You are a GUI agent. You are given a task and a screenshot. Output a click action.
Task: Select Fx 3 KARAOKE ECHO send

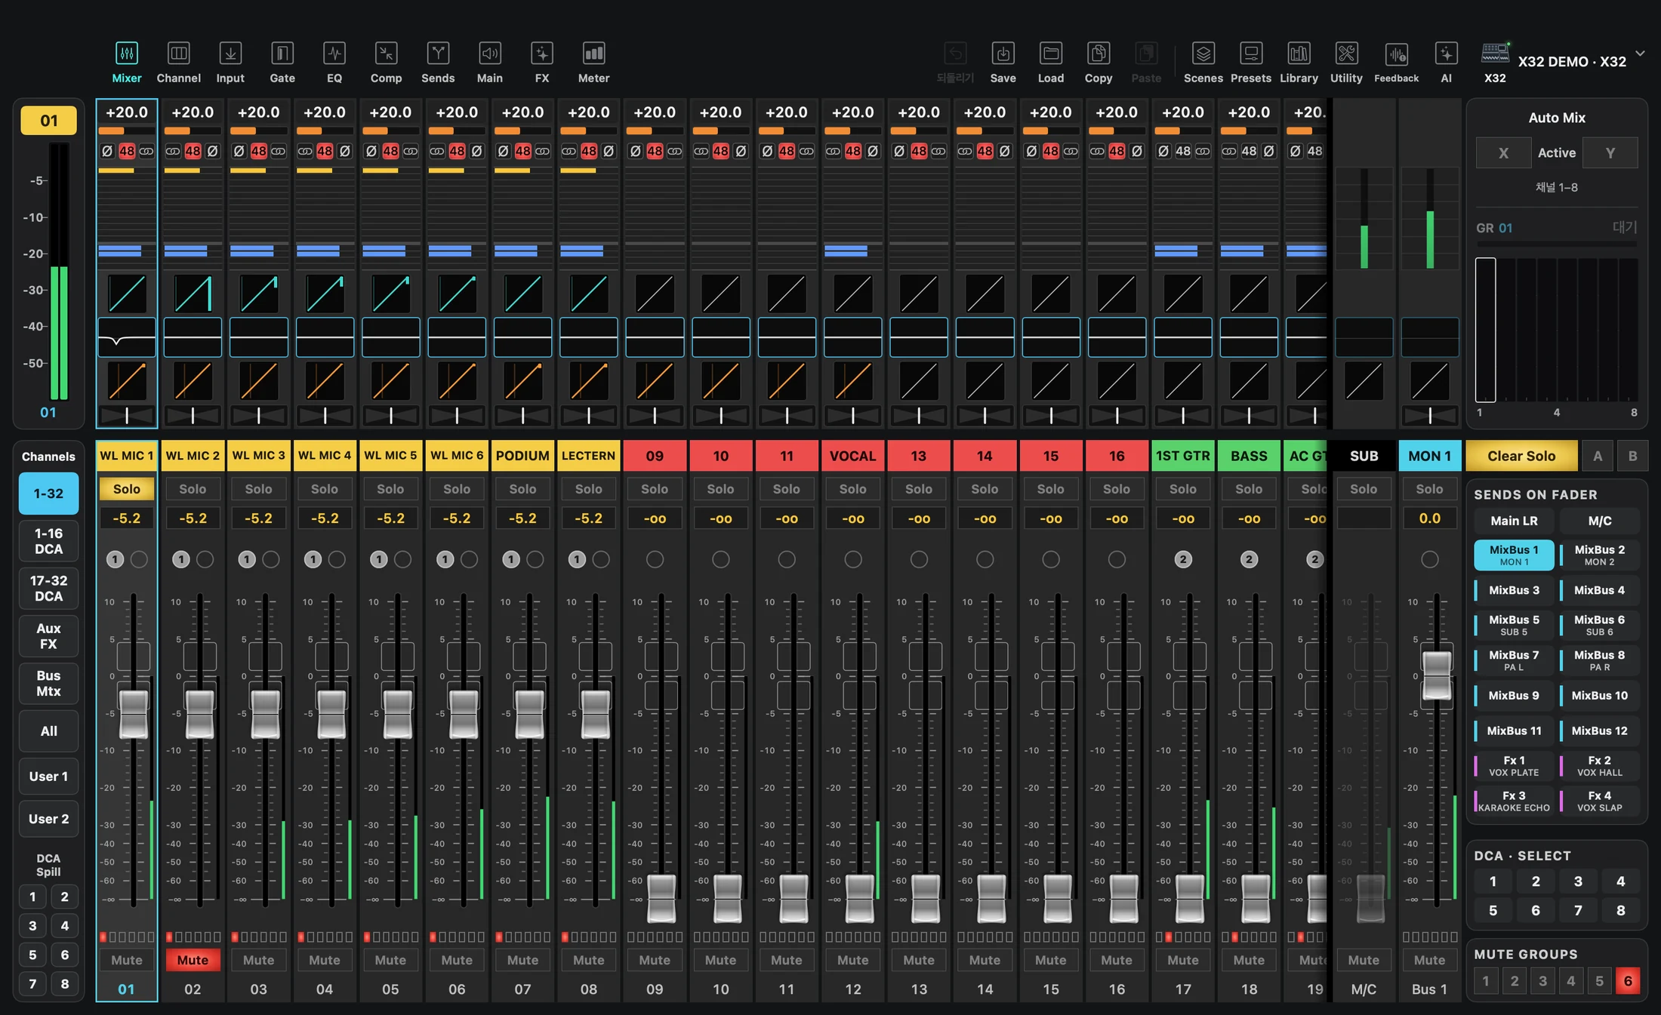[x=1514, y=801]
